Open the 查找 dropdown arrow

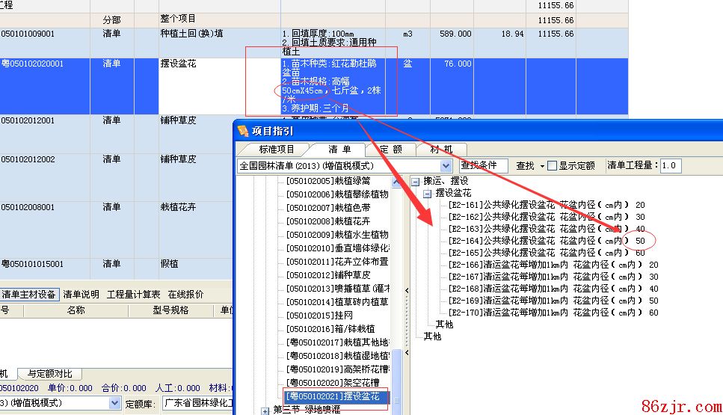point(542,166)
